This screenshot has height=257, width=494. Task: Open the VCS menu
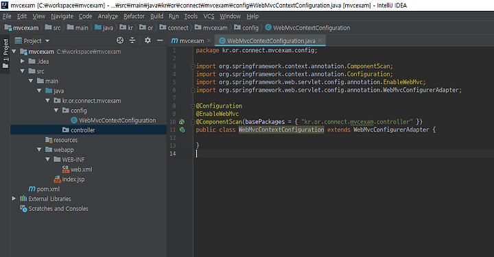point(209,16)
